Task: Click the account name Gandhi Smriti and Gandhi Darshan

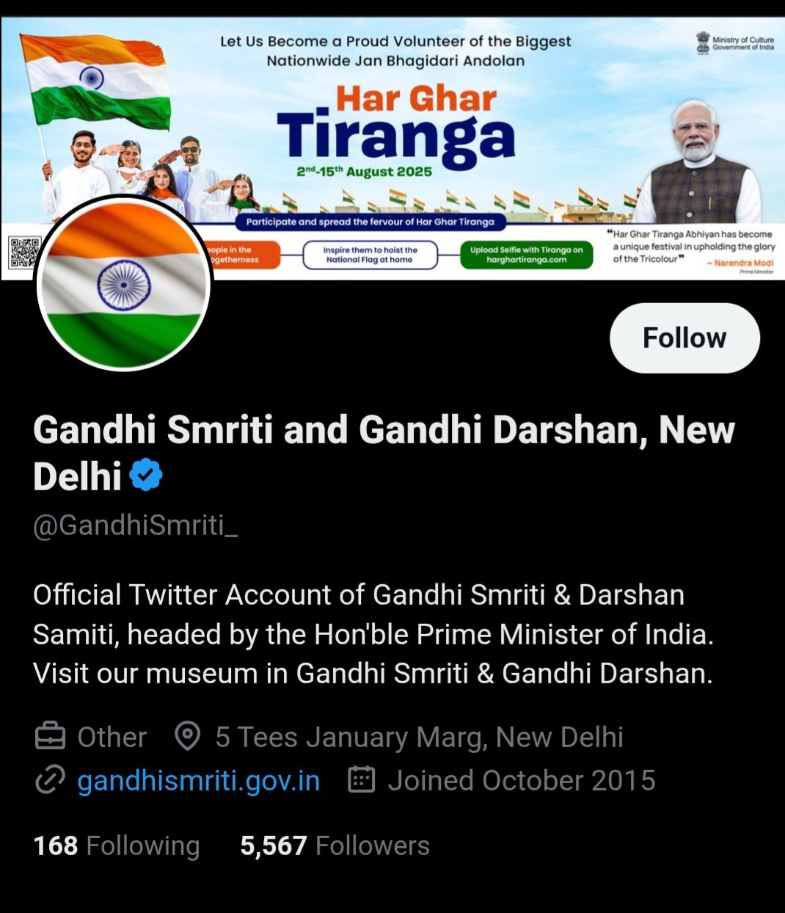Action: 384,452
